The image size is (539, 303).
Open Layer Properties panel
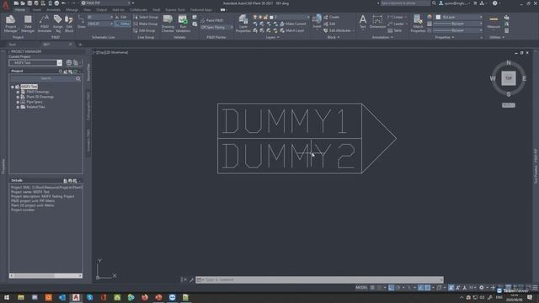(x=243, y=24)
